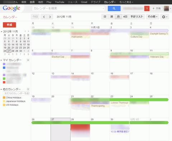Open Gmail from top navigation bar
Screen dimensions: 172x141
[84, 2]
